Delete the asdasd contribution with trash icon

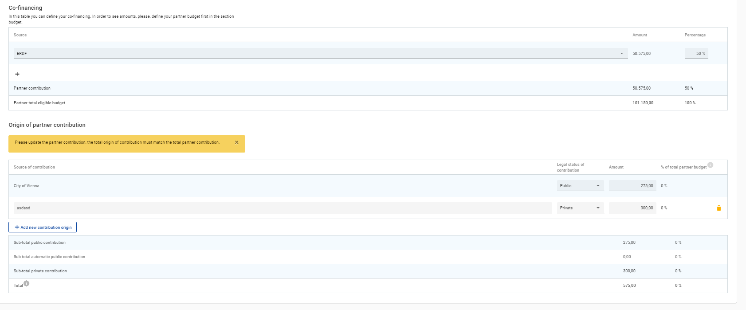(719, 208)
